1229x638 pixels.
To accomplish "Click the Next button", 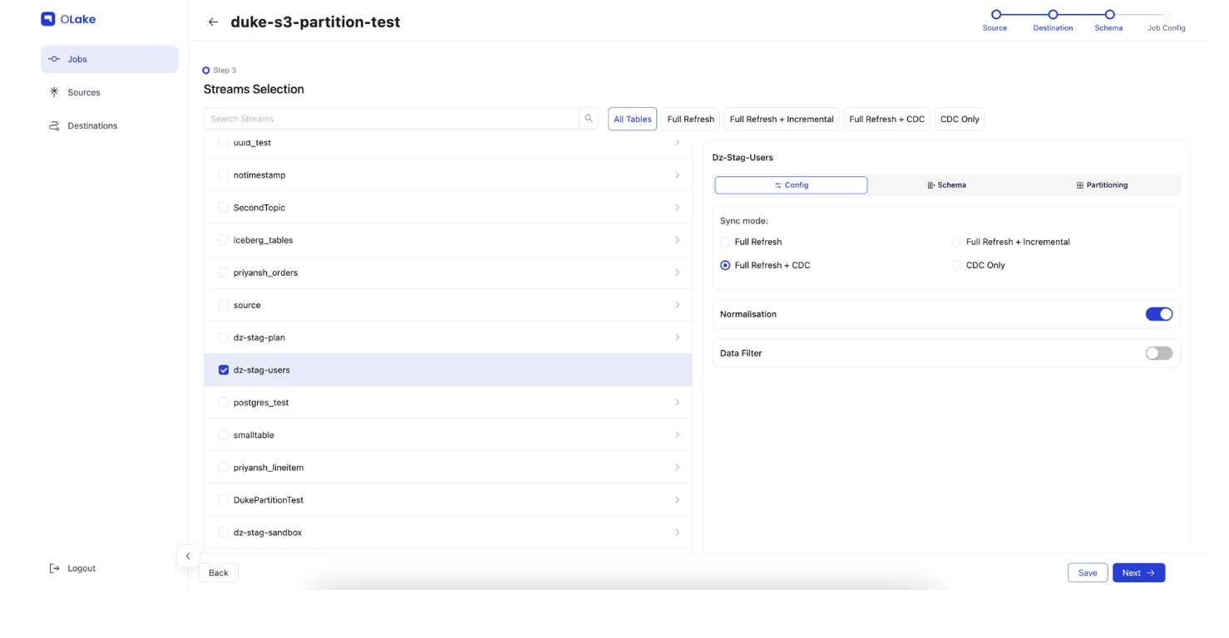I will click(x=1138, y=572).
